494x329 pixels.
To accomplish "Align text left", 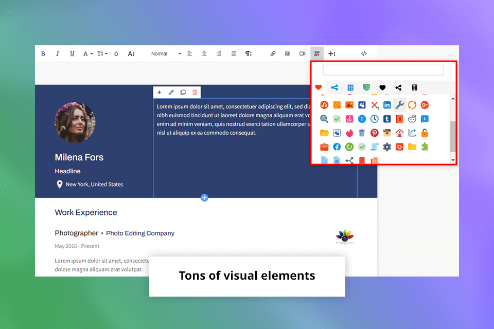I will [190, 53].
